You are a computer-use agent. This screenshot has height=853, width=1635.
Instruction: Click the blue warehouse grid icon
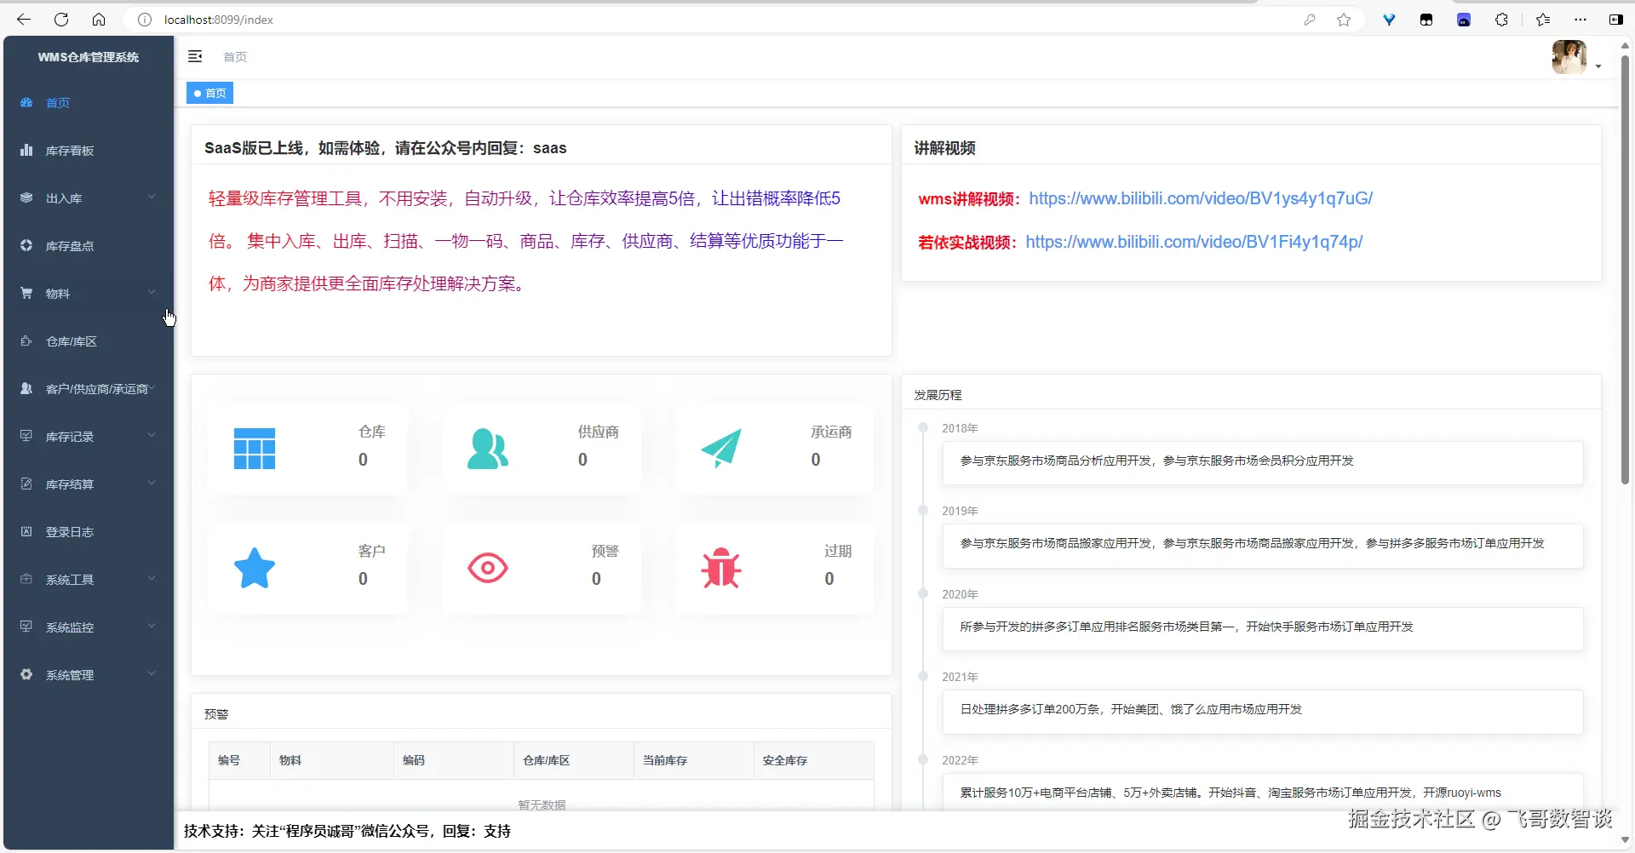pyautogui.click(x=255, y=449)
